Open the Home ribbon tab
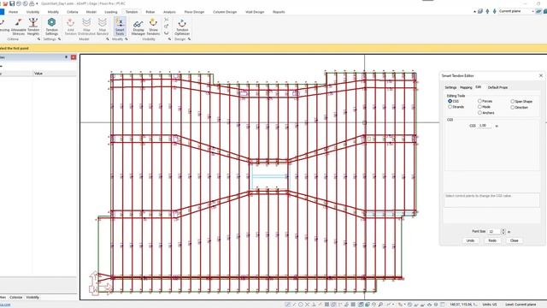This screenshot has width=547, height=308. tap(14, 12)
